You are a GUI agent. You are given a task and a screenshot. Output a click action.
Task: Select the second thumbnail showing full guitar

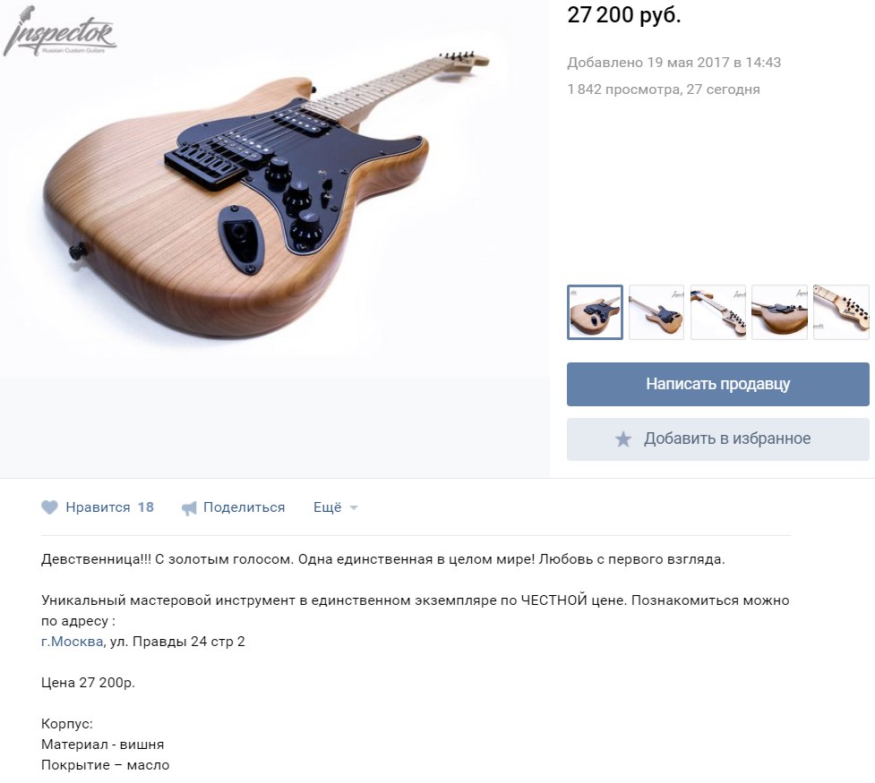[x=656, y=312]
